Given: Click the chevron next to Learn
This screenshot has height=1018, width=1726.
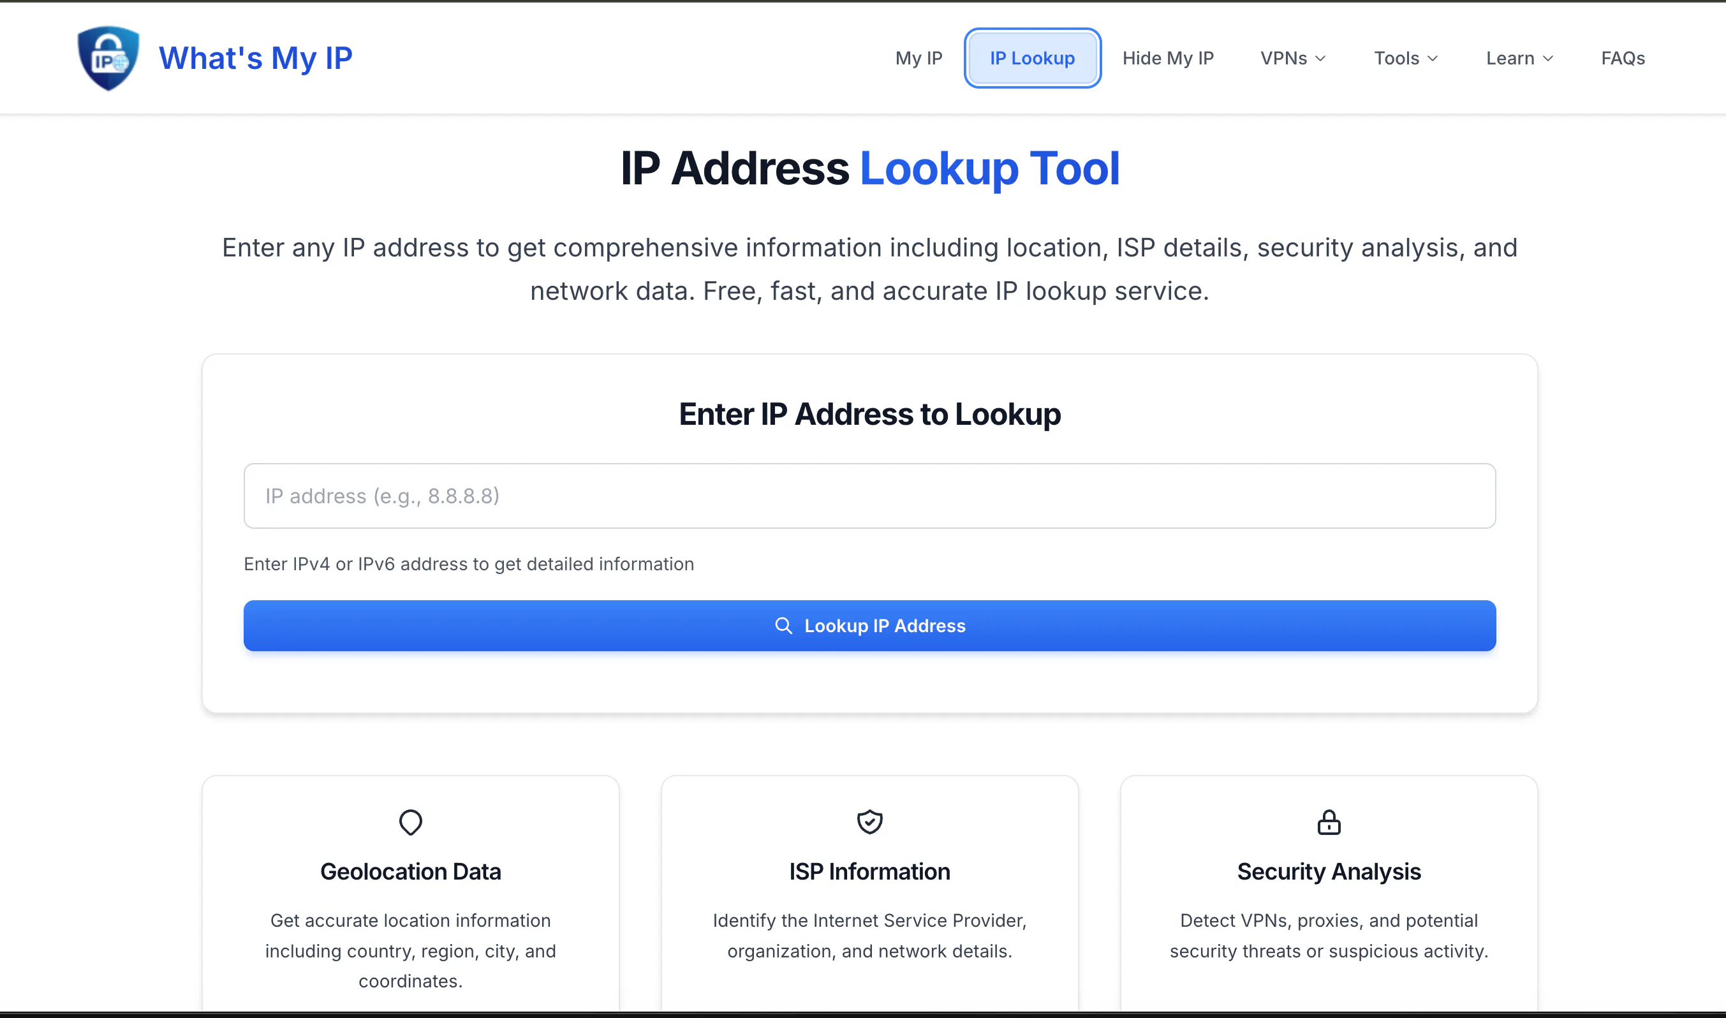Looking at the screenshot, I should [x=1547, y=59].
